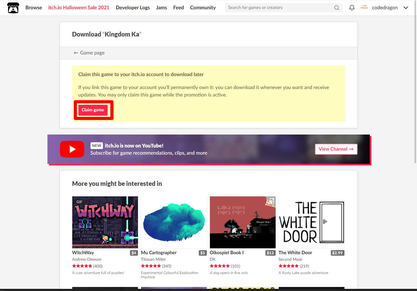
Task: Open itch.io Halloween Sale 2021
Action: 79,8
